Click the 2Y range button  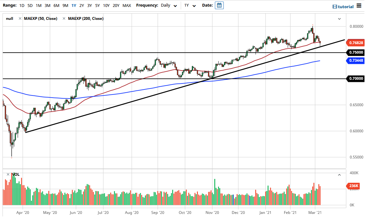82,5
